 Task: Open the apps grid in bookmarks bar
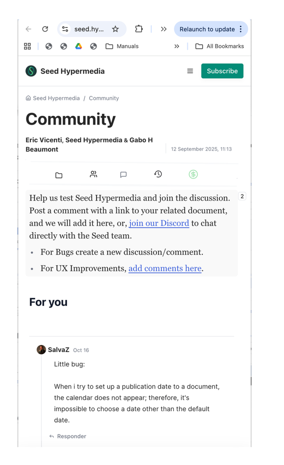point(28,46)
